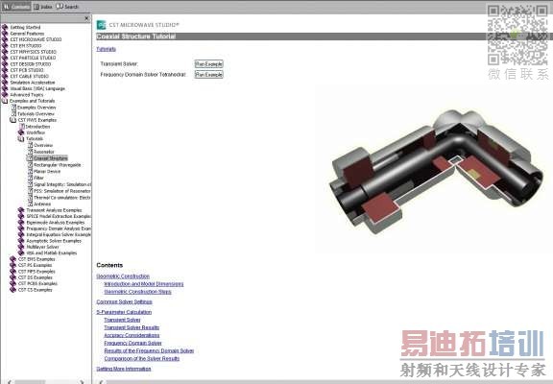Collapse the Tutorials open book node
This screenshot has width=553, height=384.
tap(21, 139)
